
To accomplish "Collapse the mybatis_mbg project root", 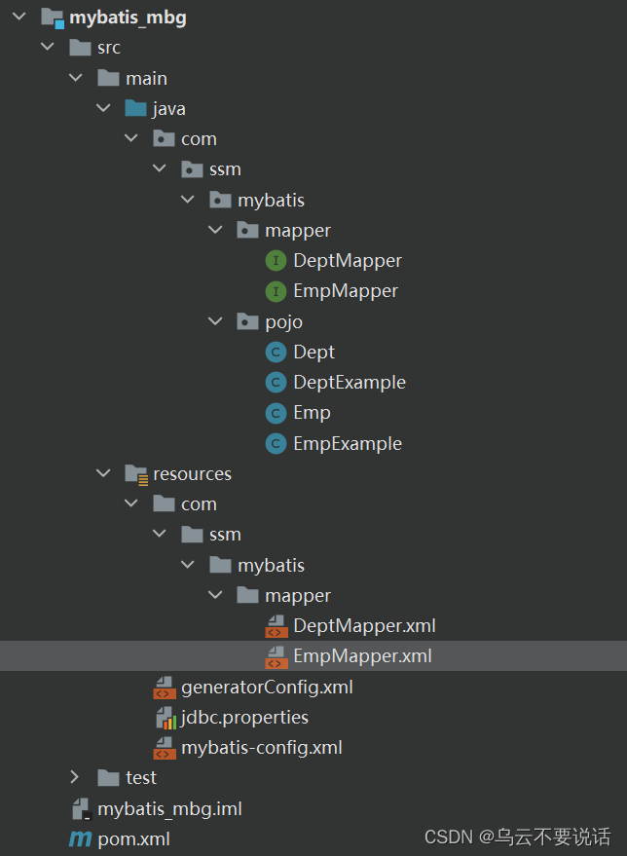I will pyautogui.click(x=19, y=17).
